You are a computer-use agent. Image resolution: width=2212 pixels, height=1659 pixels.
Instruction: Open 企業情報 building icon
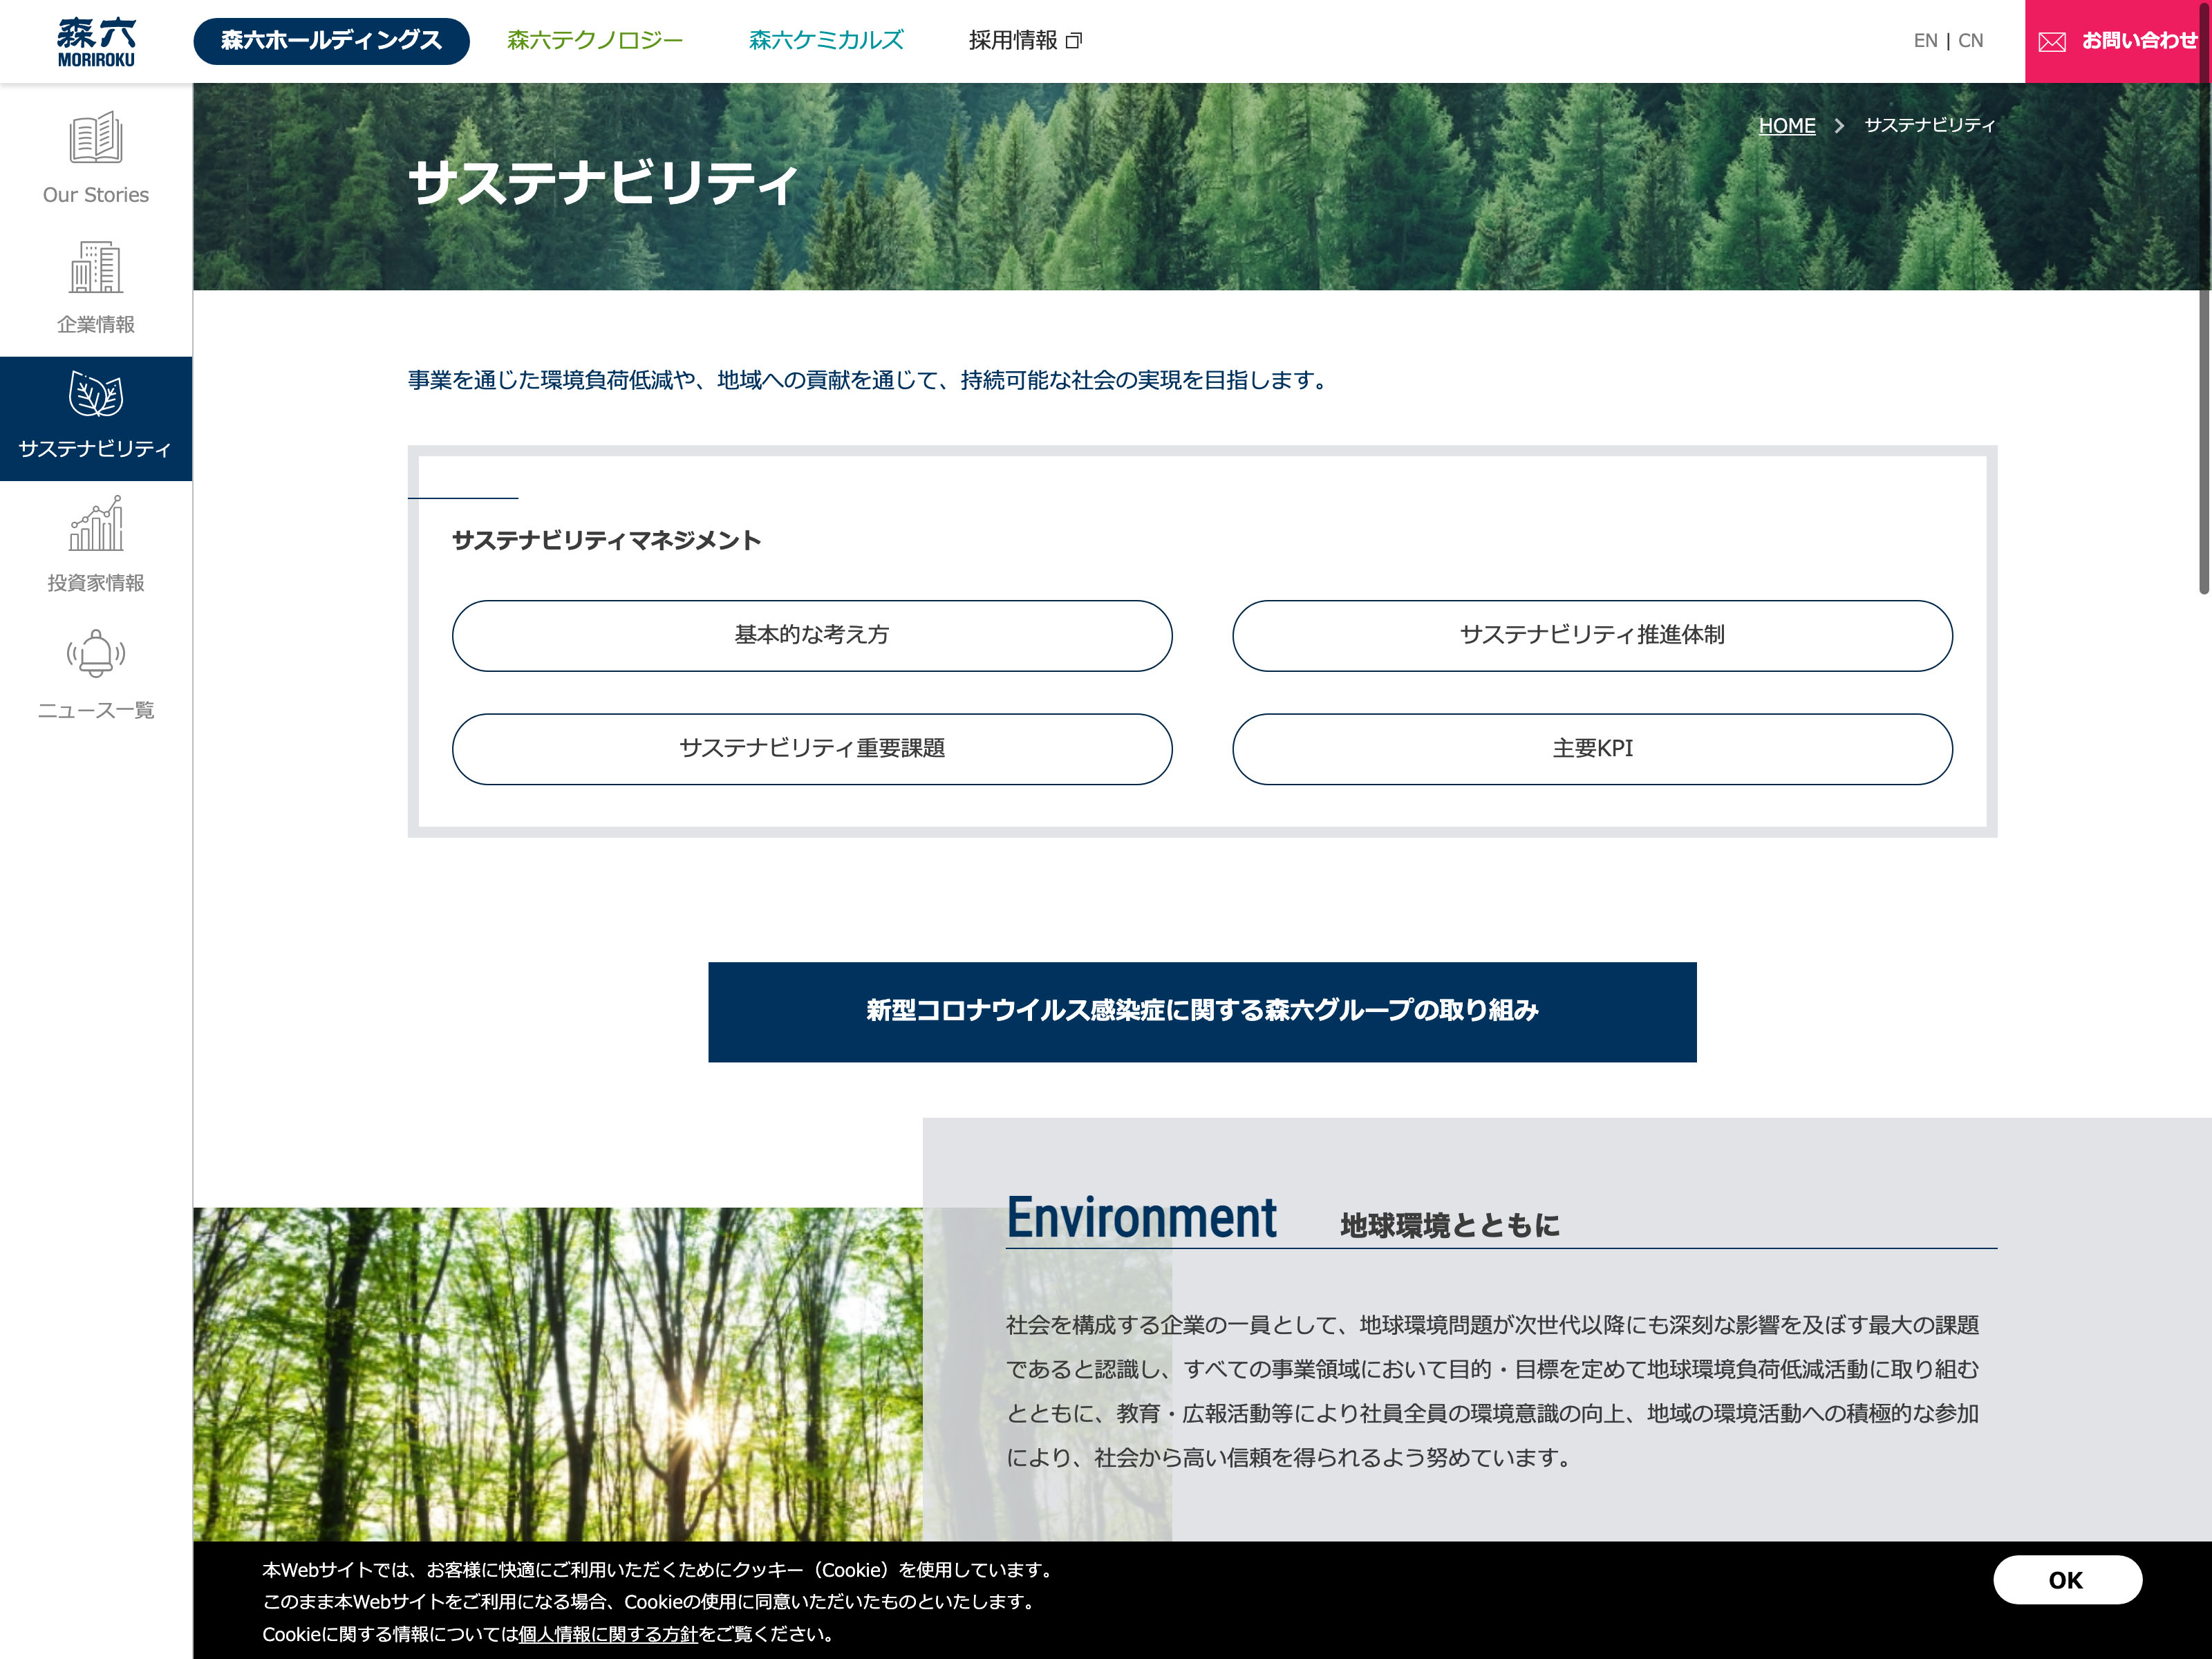[96, 267]
